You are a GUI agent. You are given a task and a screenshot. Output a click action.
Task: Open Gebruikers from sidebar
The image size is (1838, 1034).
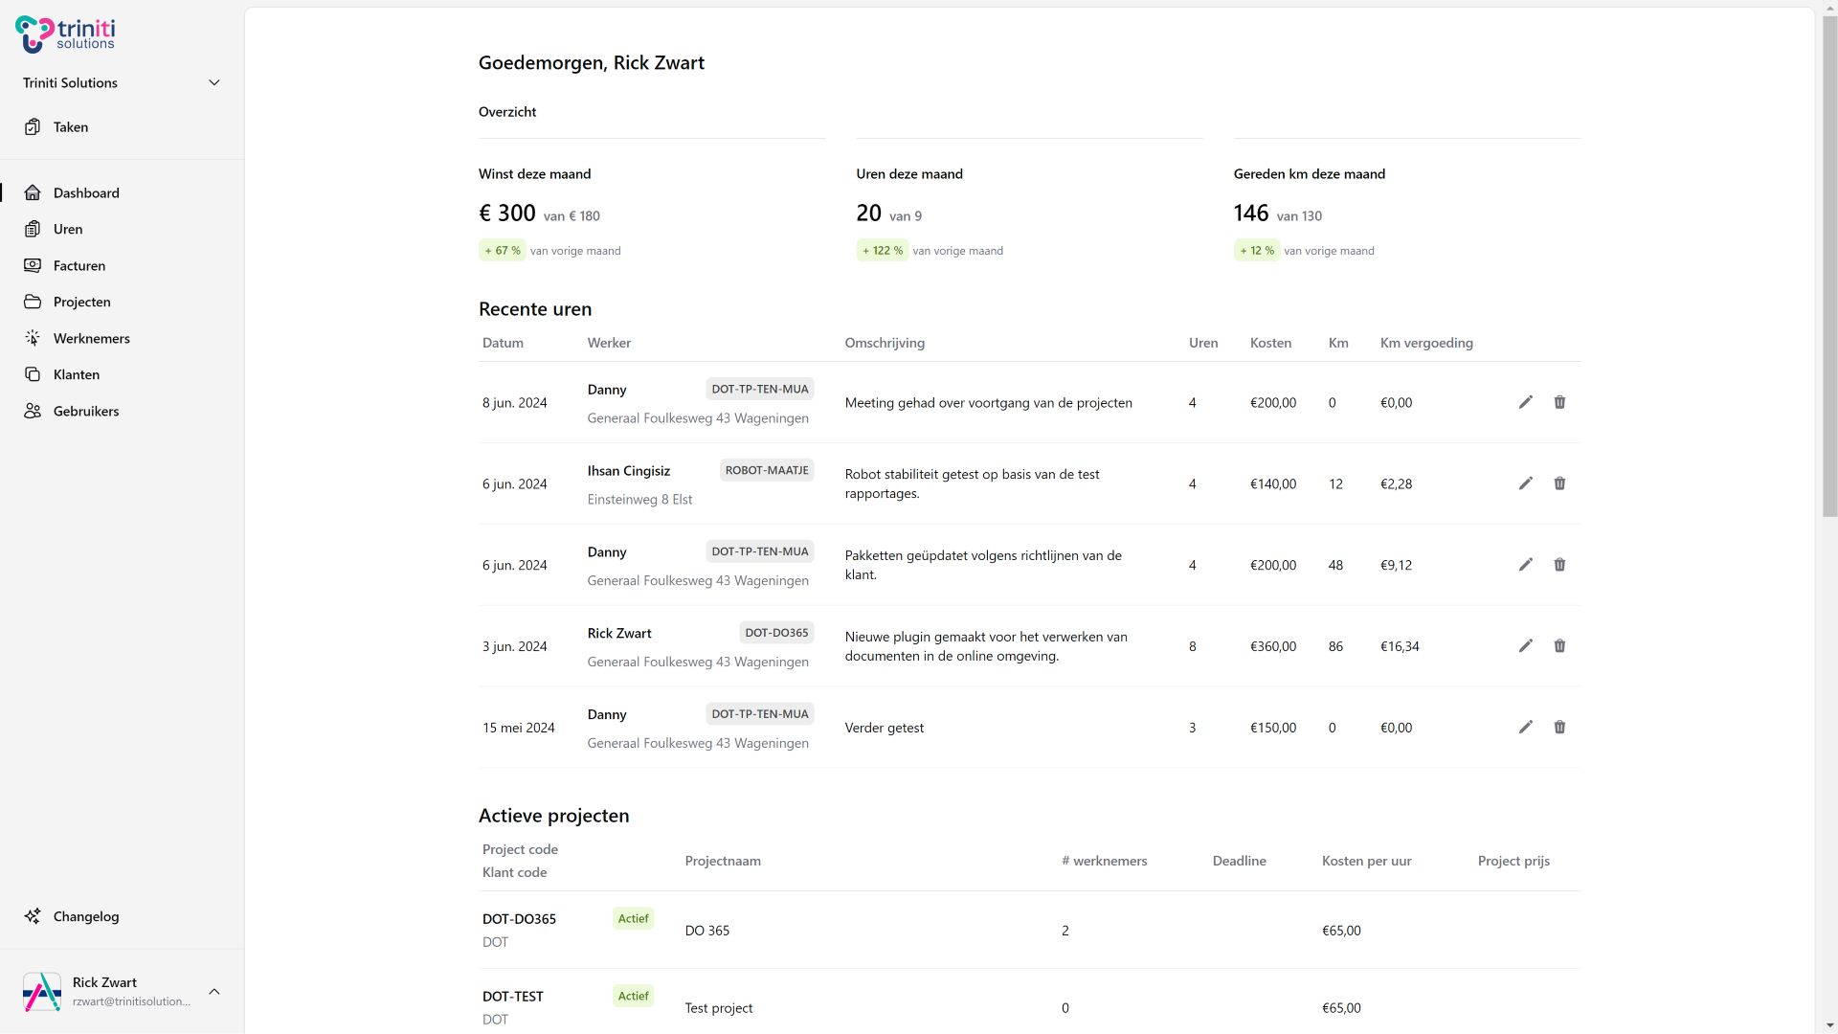tap(86, 411)
